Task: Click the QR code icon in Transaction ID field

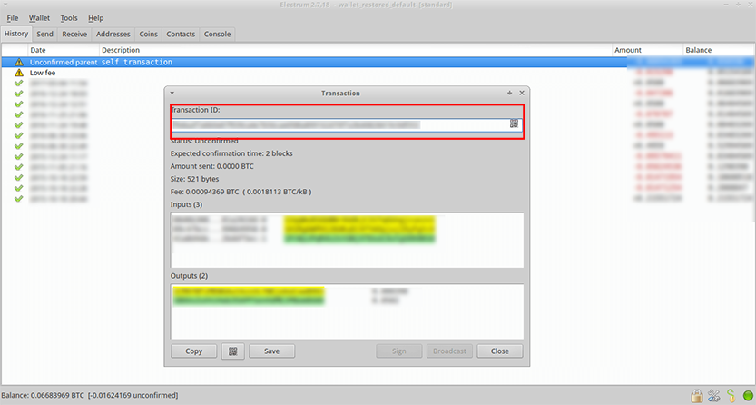Action: click(x=514, y=123)
